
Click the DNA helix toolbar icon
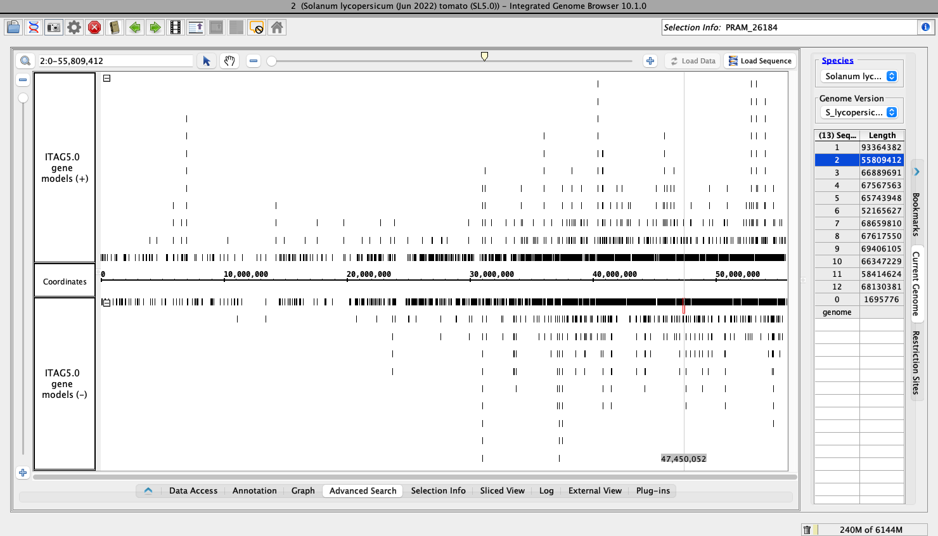pyautogui.click(x=34, y=27)
